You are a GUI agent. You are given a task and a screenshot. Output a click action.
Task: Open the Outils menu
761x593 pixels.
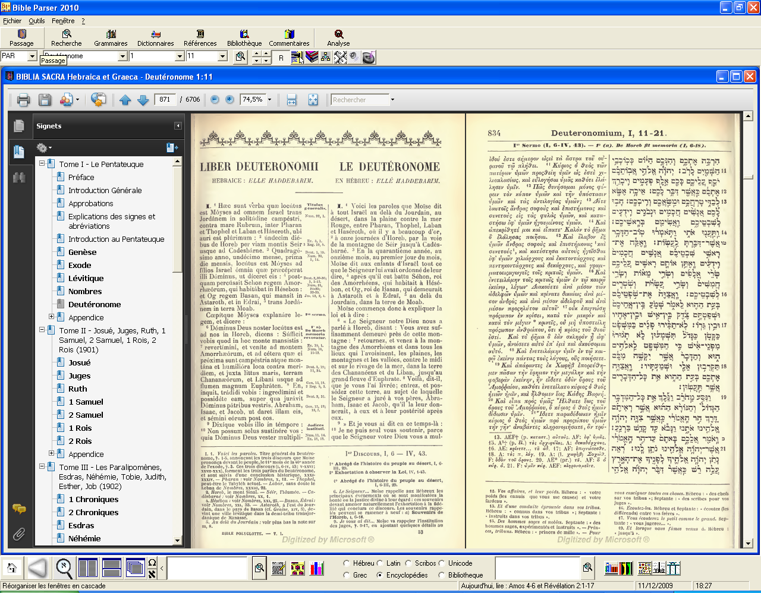tap(37, 21)
